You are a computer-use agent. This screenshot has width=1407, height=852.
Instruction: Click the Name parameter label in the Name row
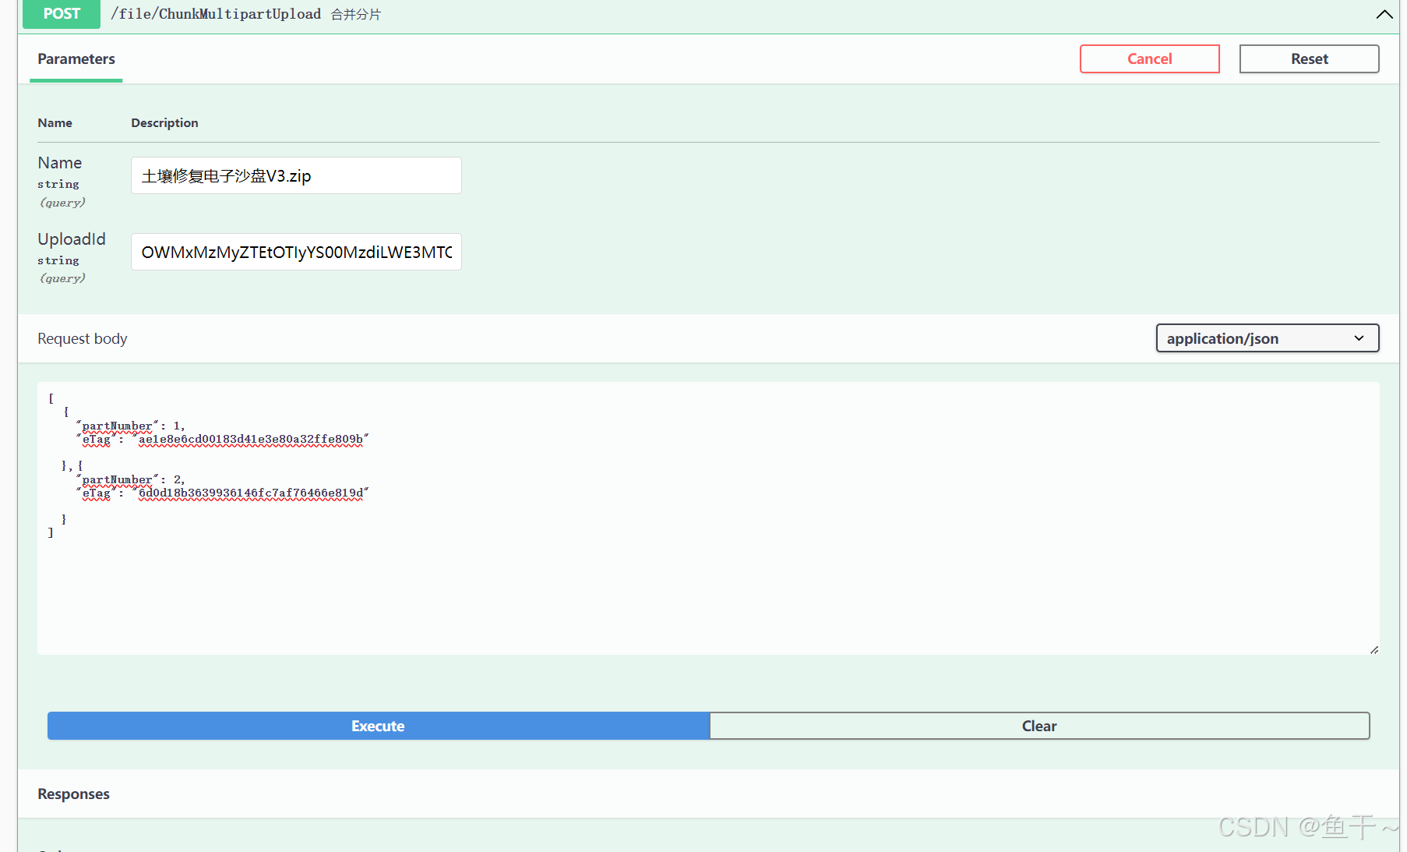[60, 163]
